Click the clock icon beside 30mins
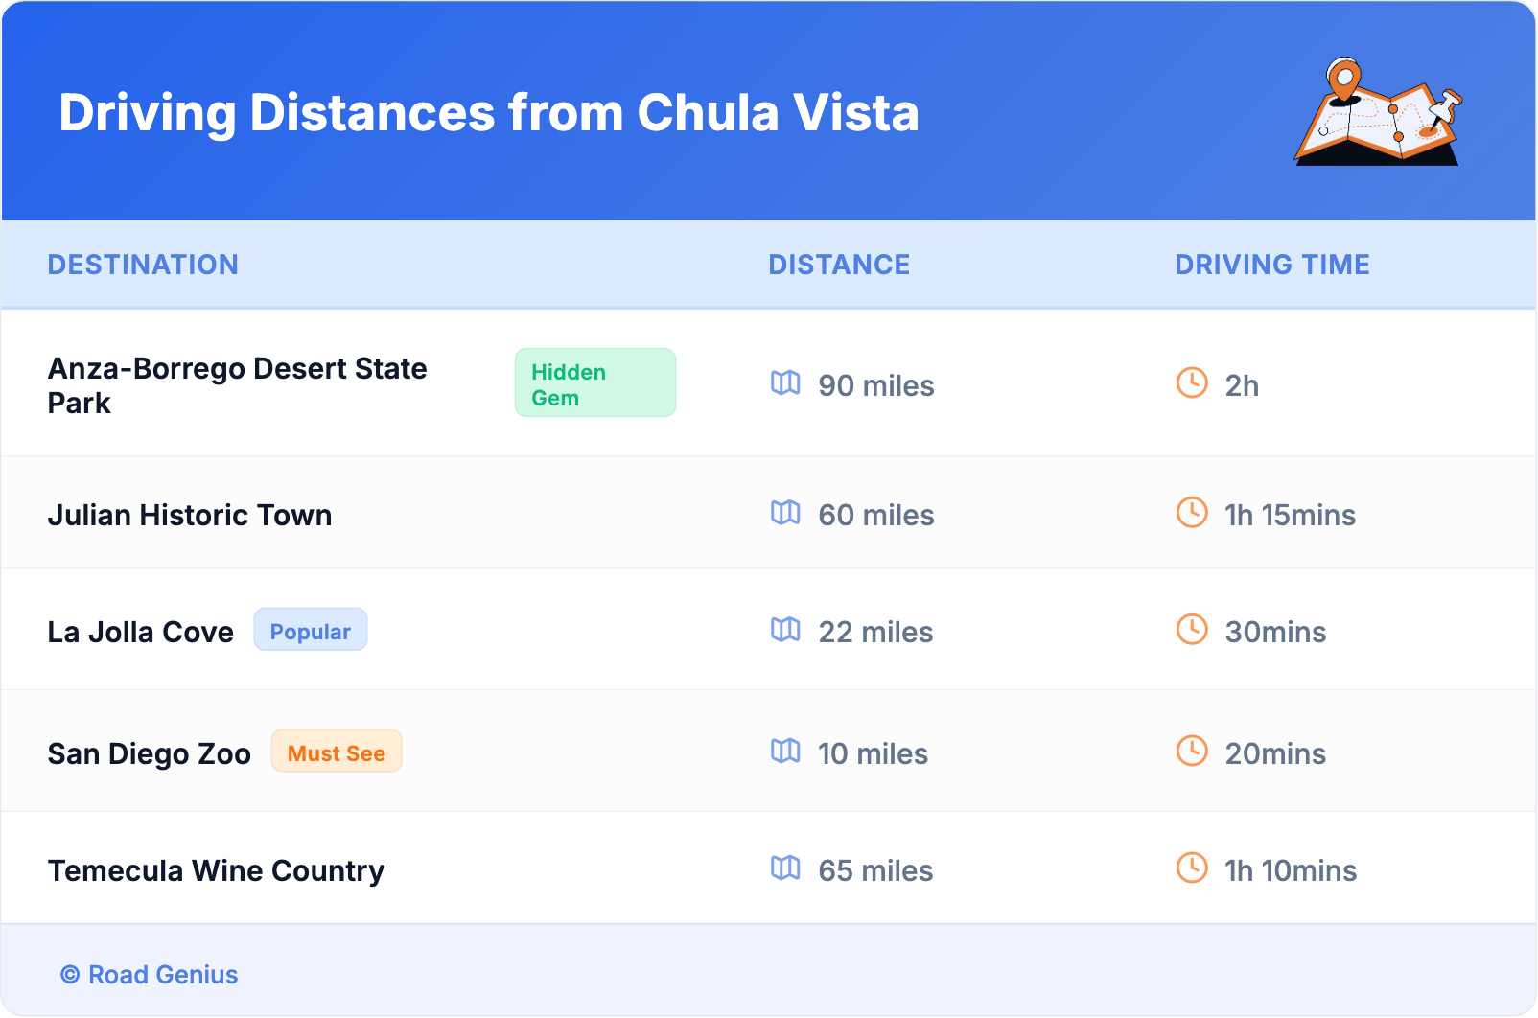Image resolution: width=1538 pixels, height=1018 pixels. (x=1192, y=630)
